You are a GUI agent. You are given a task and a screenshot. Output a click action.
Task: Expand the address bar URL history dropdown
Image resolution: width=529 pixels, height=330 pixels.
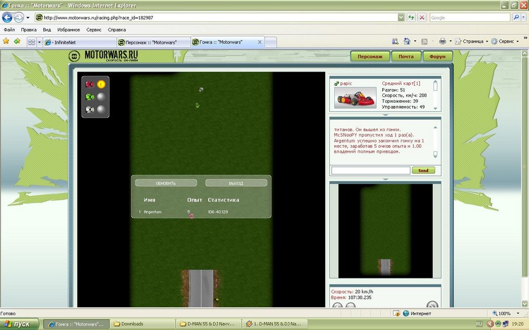pos(401,18)
